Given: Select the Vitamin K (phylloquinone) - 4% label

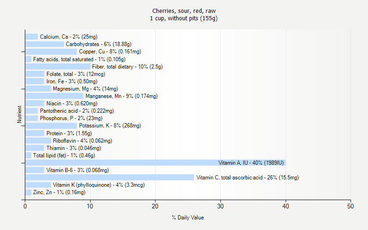Looking at the screenshot, I should coord(99,185).
